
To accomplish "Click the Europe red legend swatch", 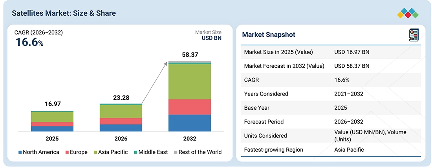I will coord(67,152).
